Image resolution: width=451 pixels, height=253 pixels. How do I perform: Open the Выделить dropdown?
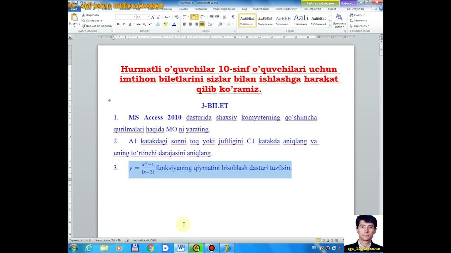359,26
